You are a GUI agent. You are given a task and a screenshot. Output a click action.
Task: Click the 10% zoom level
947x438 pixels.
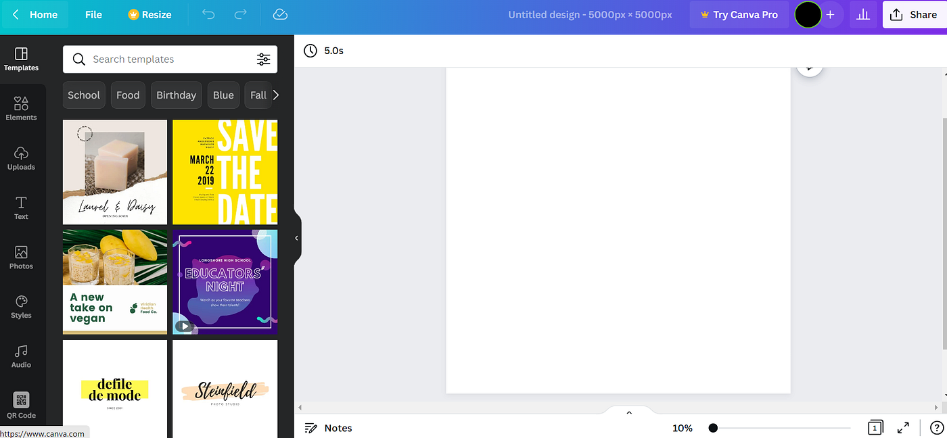click(x=683, y=428)
